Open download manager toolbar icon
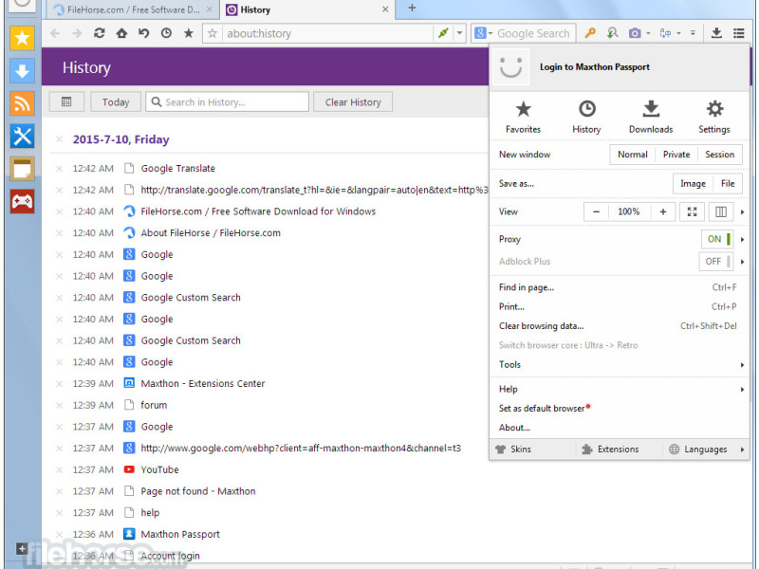The width and height of the screenshot is (759, 569). [x=716, y=33]
